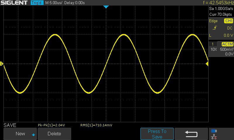Viewport: 234px width, 140px height.
Task: Click the frequency counter f = 42.5453kHz
Action: click(218, 3)
